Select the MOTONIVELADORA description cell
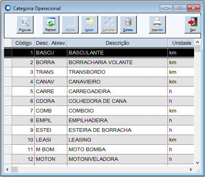205x177 pixels. point(117,159)
